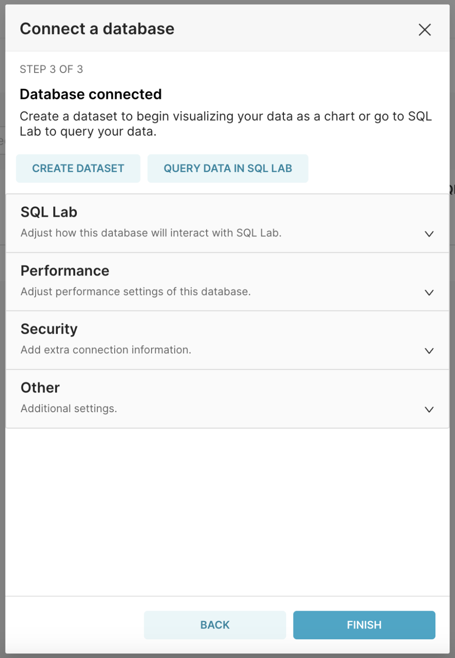Close the Connect a database dialog
This screenshot has height=658, width=455.
tap(425, 29)
